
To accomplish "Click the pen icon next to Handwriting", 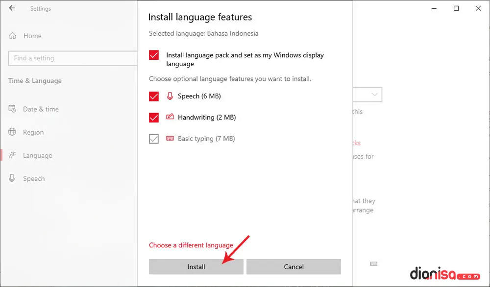I will pyautogui.click(x=170, y=117).
